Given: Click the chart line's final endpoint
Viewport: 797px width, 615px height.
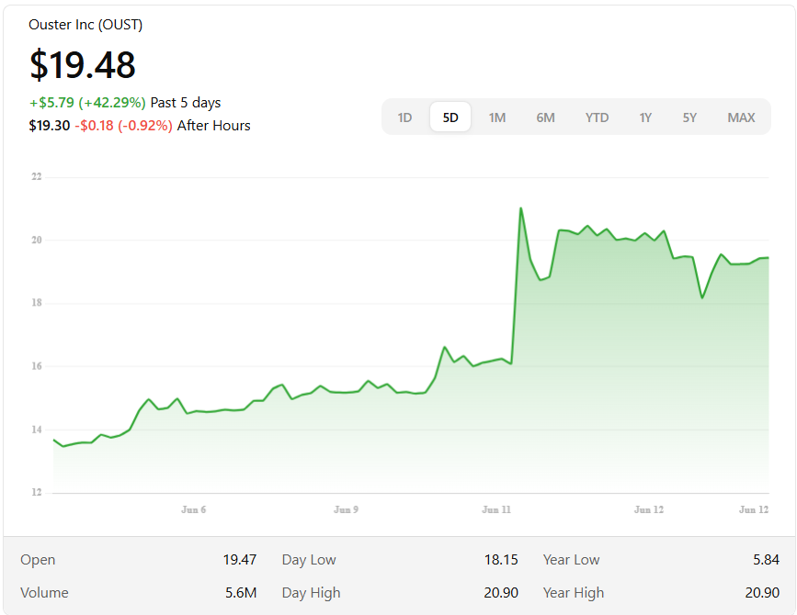Looking at the screenshot, I should pyautogui.click(x=768, y=258).
